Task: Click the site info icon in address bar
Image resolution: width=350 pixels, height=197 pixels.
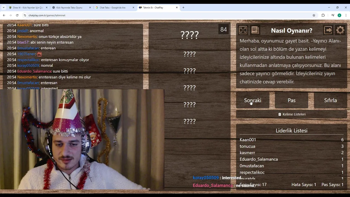Action: click(x=25, y=15)
